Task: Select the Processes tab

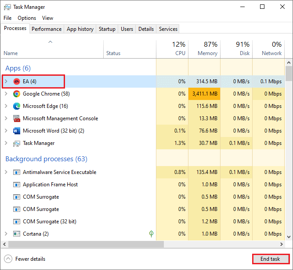Action: pyautogui.click(x=15, y=28)
